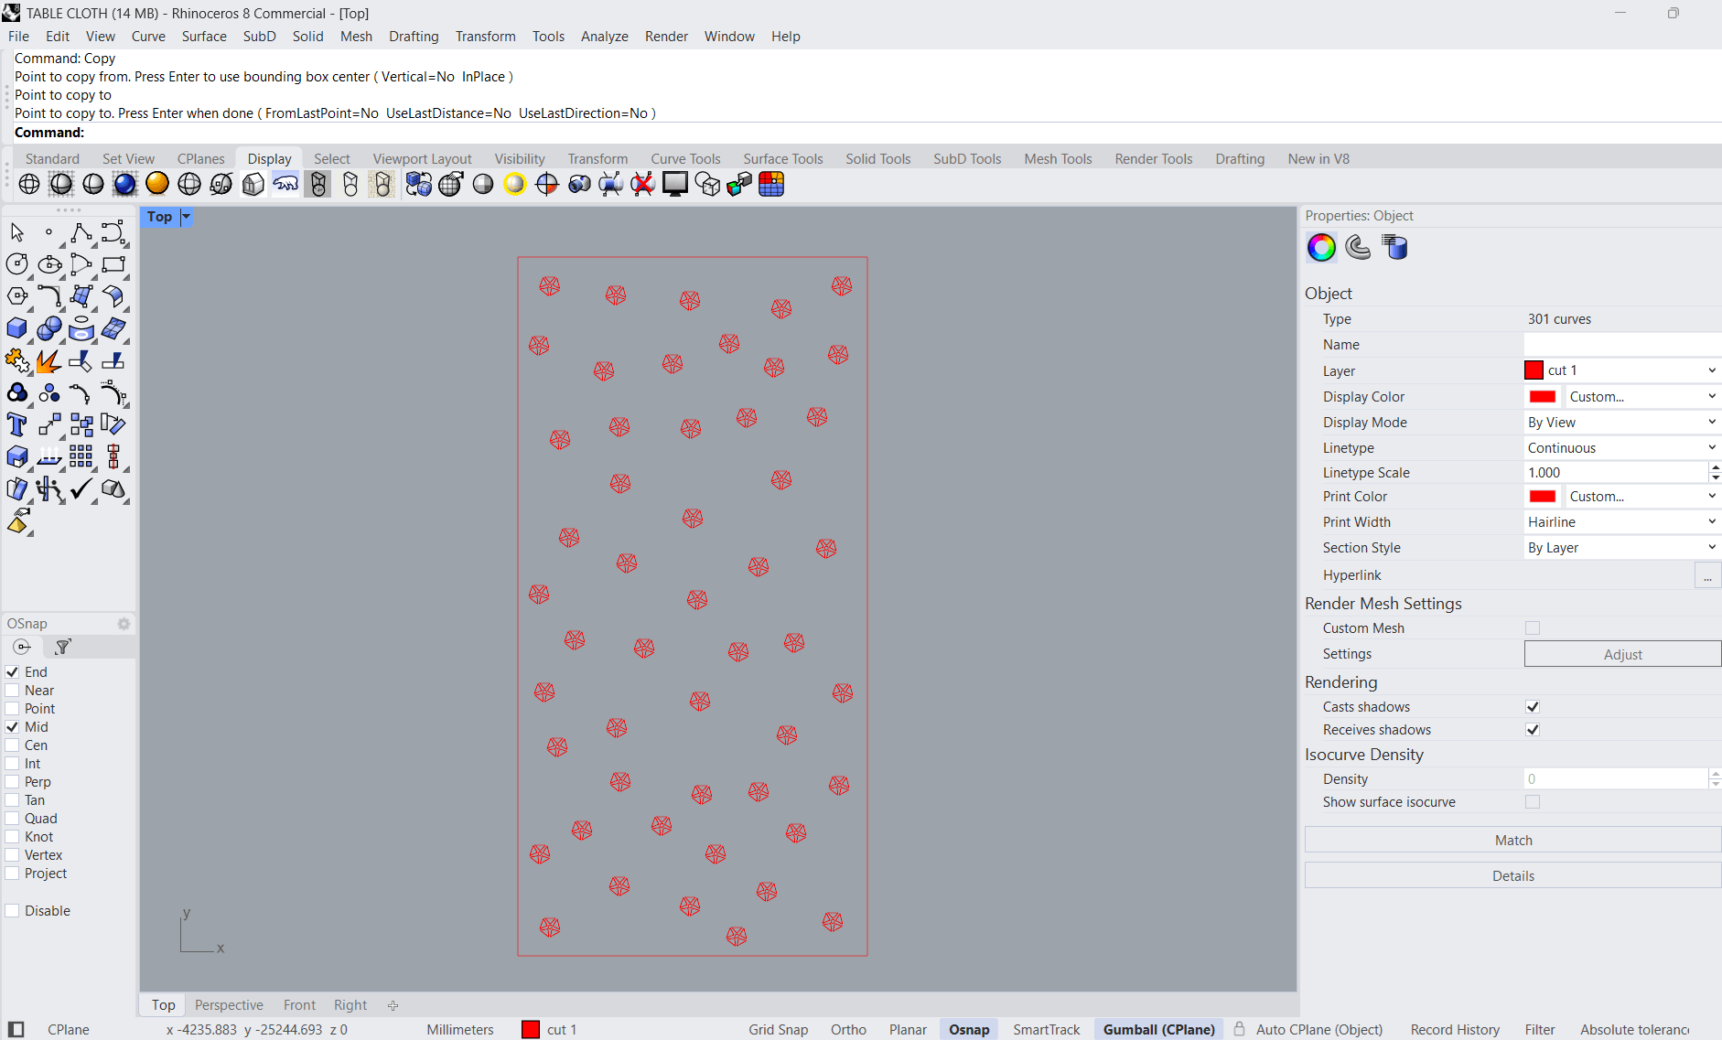The height and width of the screenshot is (1040, 1722).
Task: Open the Surface menu
Action: pos(203,37)
